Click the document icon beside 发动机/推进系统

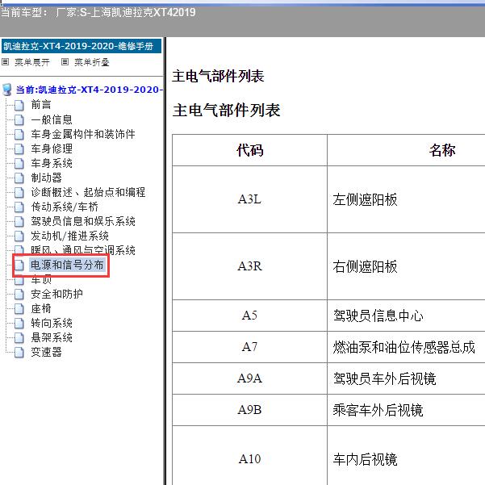click(19, 236)
